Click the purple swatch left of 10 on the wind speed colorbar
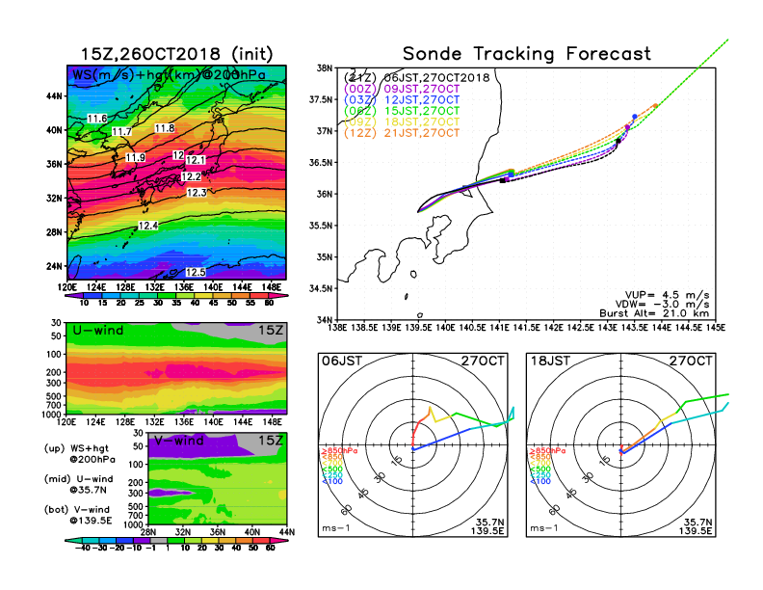Screen dimensions: 763x590 click(74, 295)
